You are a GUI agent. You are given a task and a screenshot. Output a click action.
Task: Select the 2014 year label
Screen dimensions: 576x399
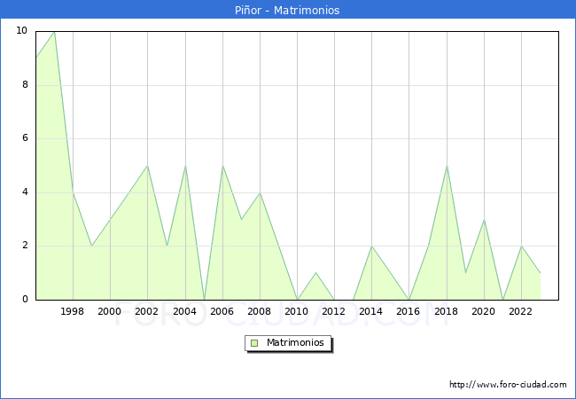tap(371, 311)
